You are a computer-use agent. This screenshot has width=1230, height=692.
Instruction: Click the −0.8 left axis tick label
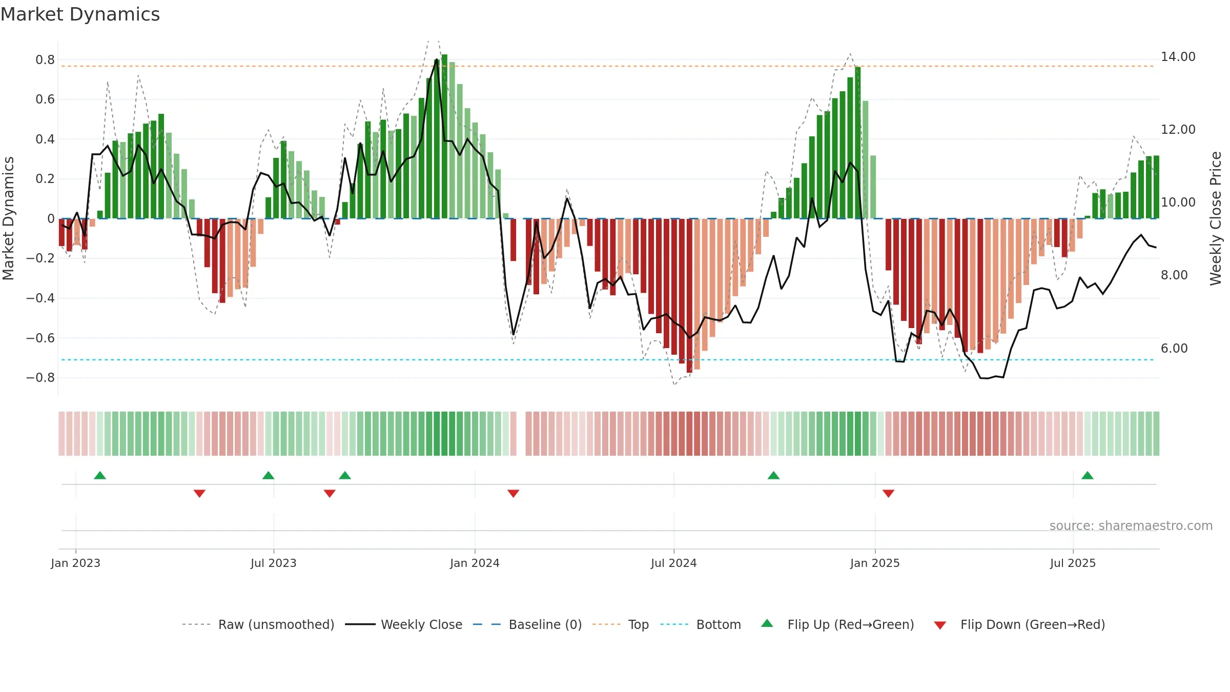pyautogui.click(x=40, y=378)
